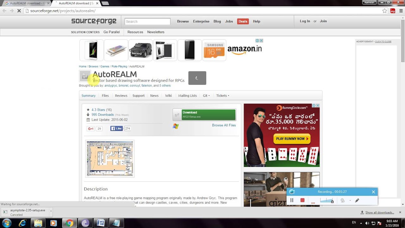Close the recording toolbar

(373, 192)
